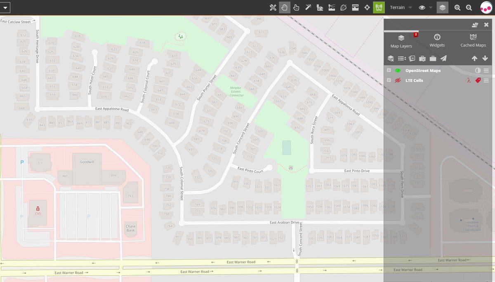
Task: Expand the LTE Cells layer entry
Action: point(389,80)
